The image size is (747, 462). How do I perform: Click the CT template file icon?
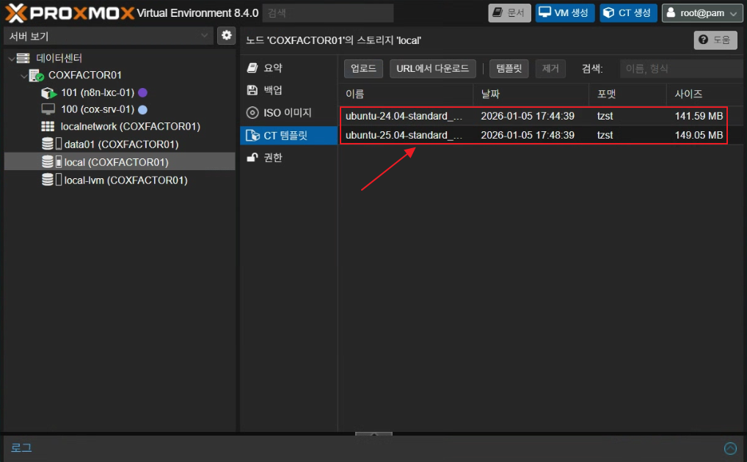tap(252, 135)
